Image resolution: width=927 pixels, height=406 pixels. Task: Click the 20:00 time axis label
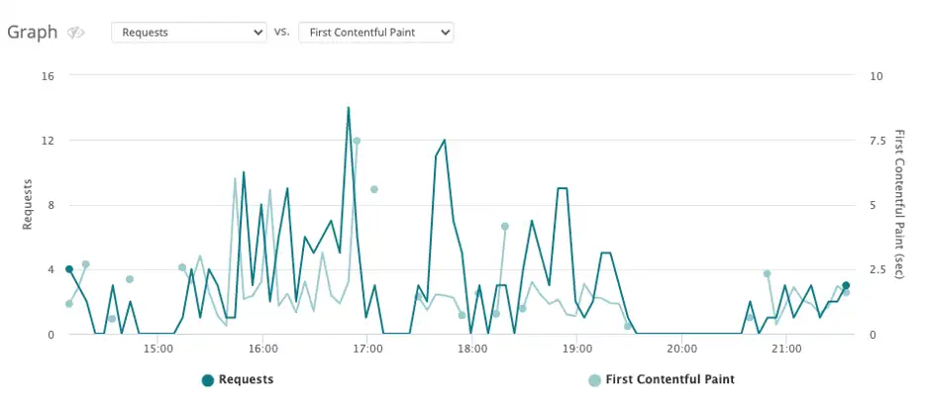(681, 350)
